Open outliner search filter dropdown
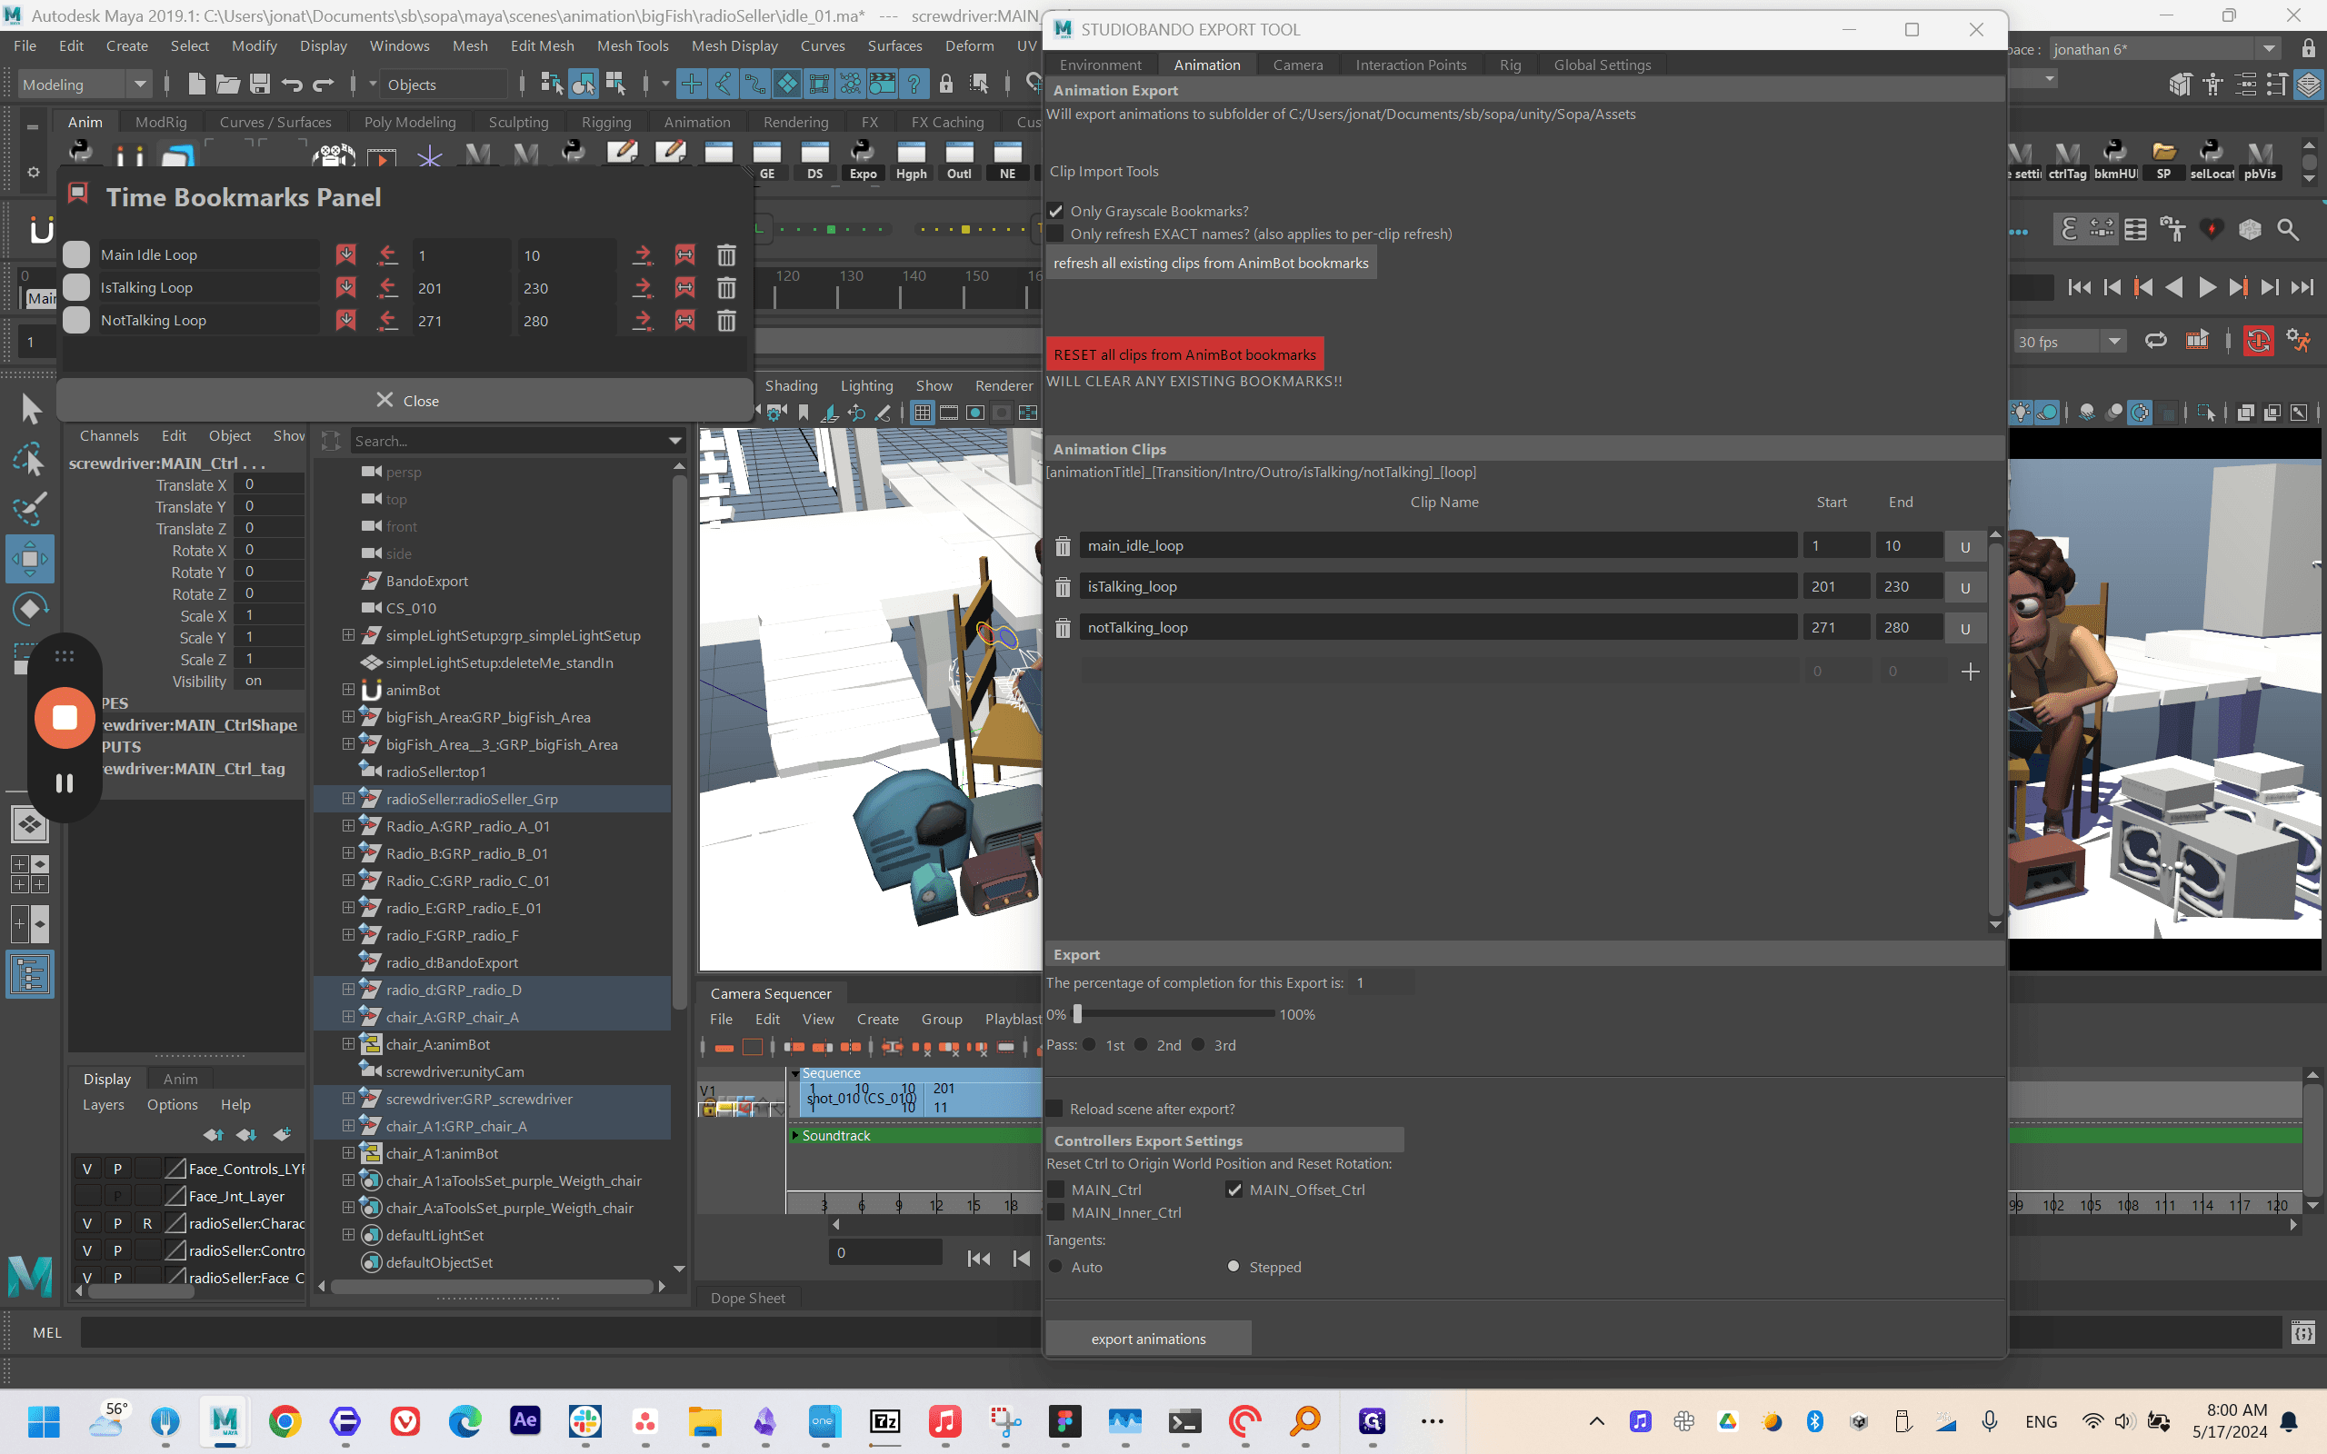2327x1454 pixels. coord(675,442)
